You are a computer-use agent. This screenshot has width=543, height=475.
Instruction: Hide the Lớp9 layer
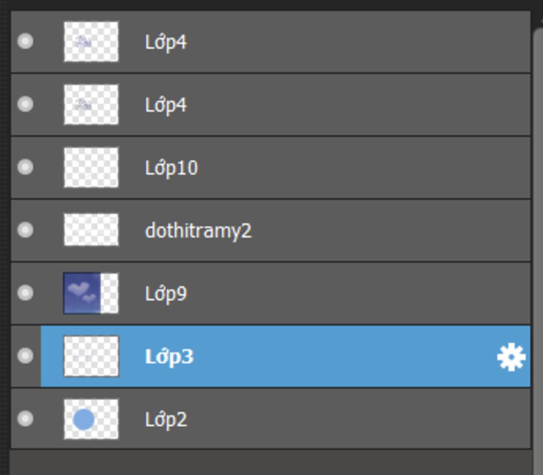pyautogui.click(x=25, y=293)
